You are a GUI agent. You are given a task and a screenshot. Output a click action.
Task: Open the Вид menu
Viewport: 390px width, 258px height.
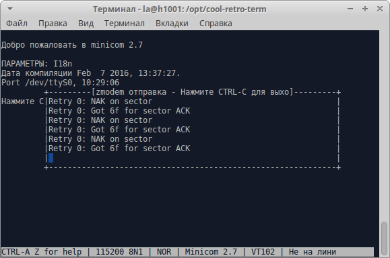(86, 24)
